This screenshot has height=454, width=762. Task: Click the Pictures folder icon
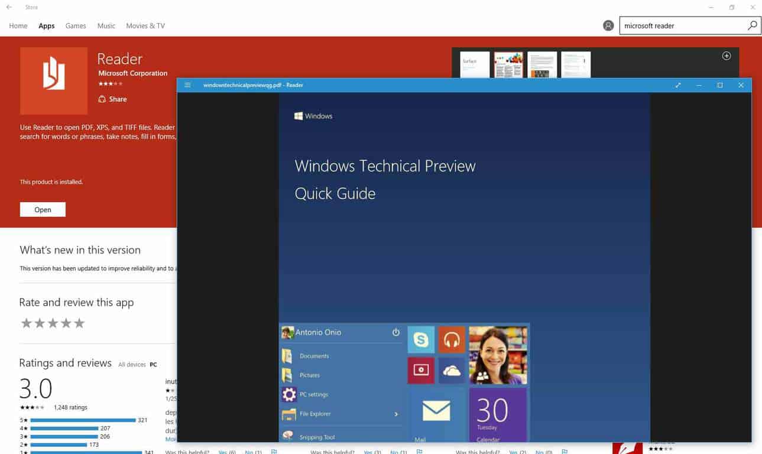pos(288,375)
